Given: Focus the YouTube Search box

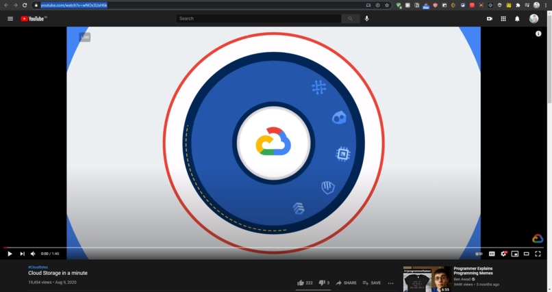Looking at the screenshot, I should click(259, 18).
